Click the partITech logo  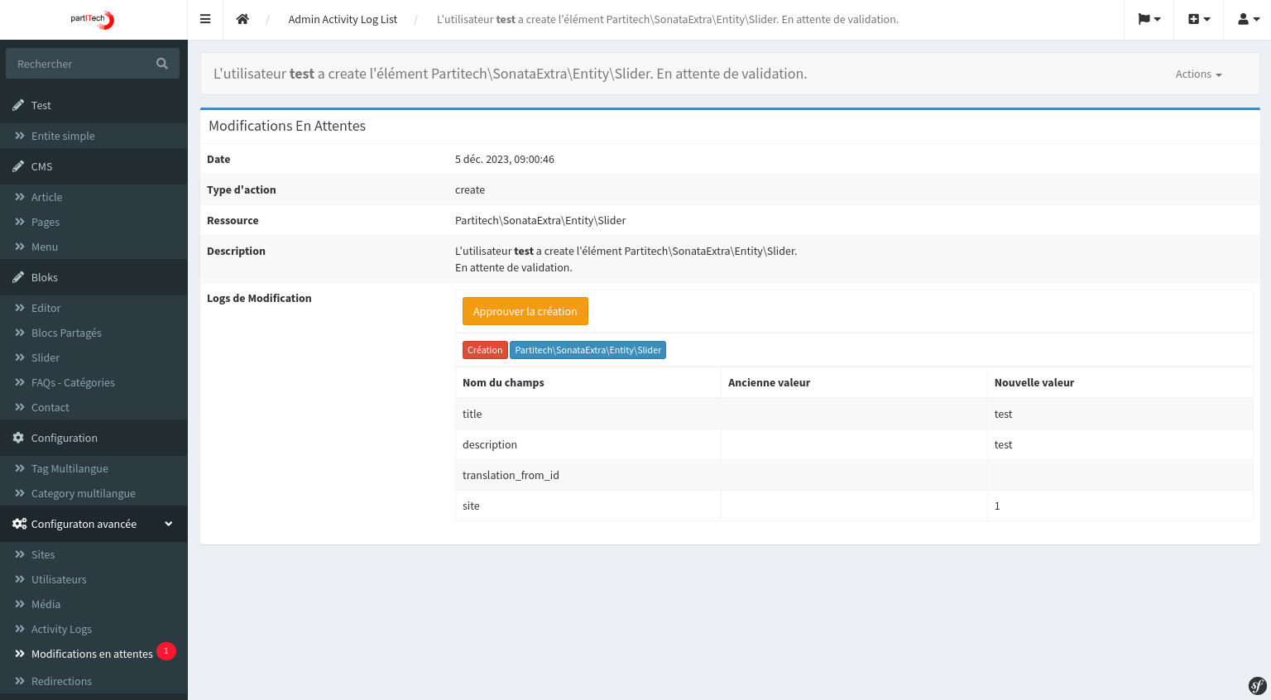pyautogui.click(x=93, y=19)
